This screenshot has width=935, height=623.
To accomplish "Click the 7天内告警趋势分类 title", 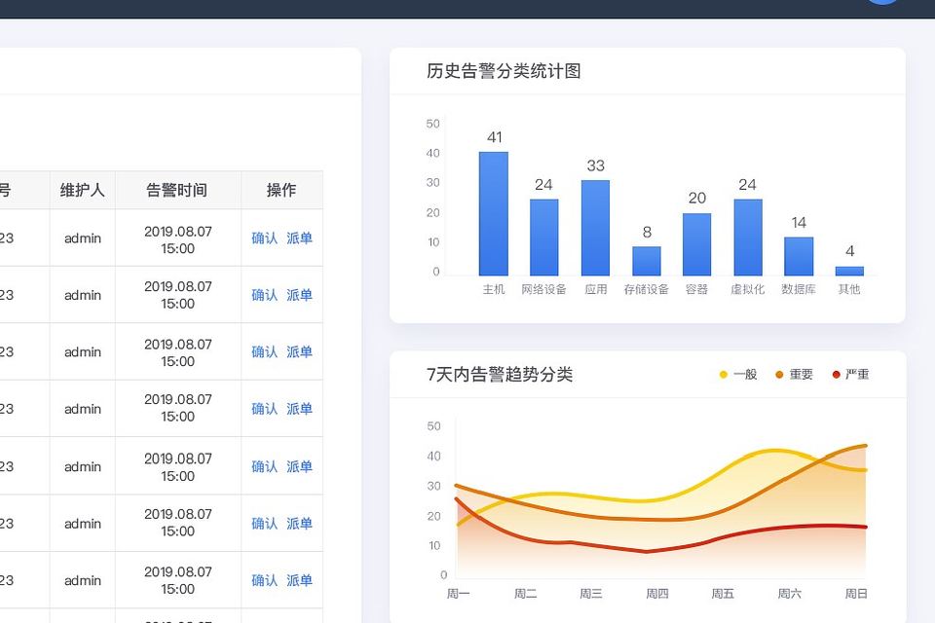I will pyautogui.click(x=500, y=375).
